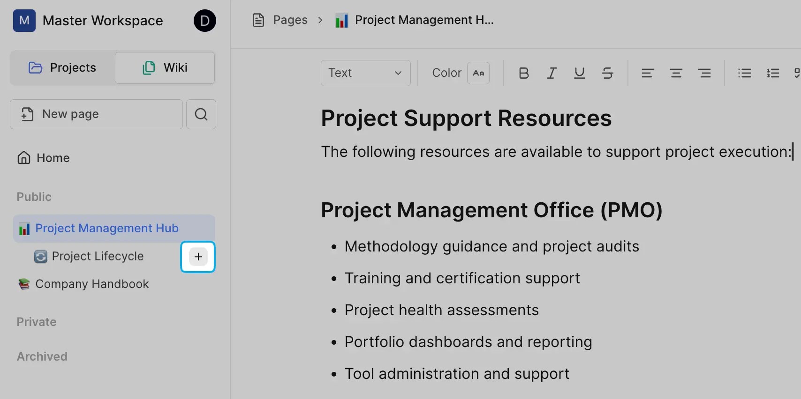This screenshot has width=801, height=399.
Task: Center align the text
Action: [x=676, y=73]
